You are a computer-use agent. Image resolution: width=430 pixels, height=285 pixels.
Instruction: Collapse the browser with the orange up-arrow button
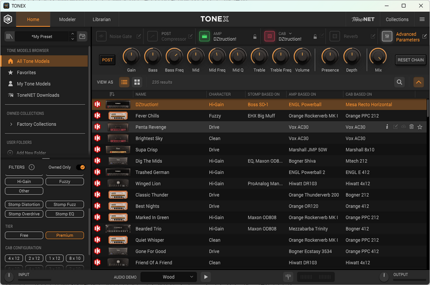pos(419,82)
